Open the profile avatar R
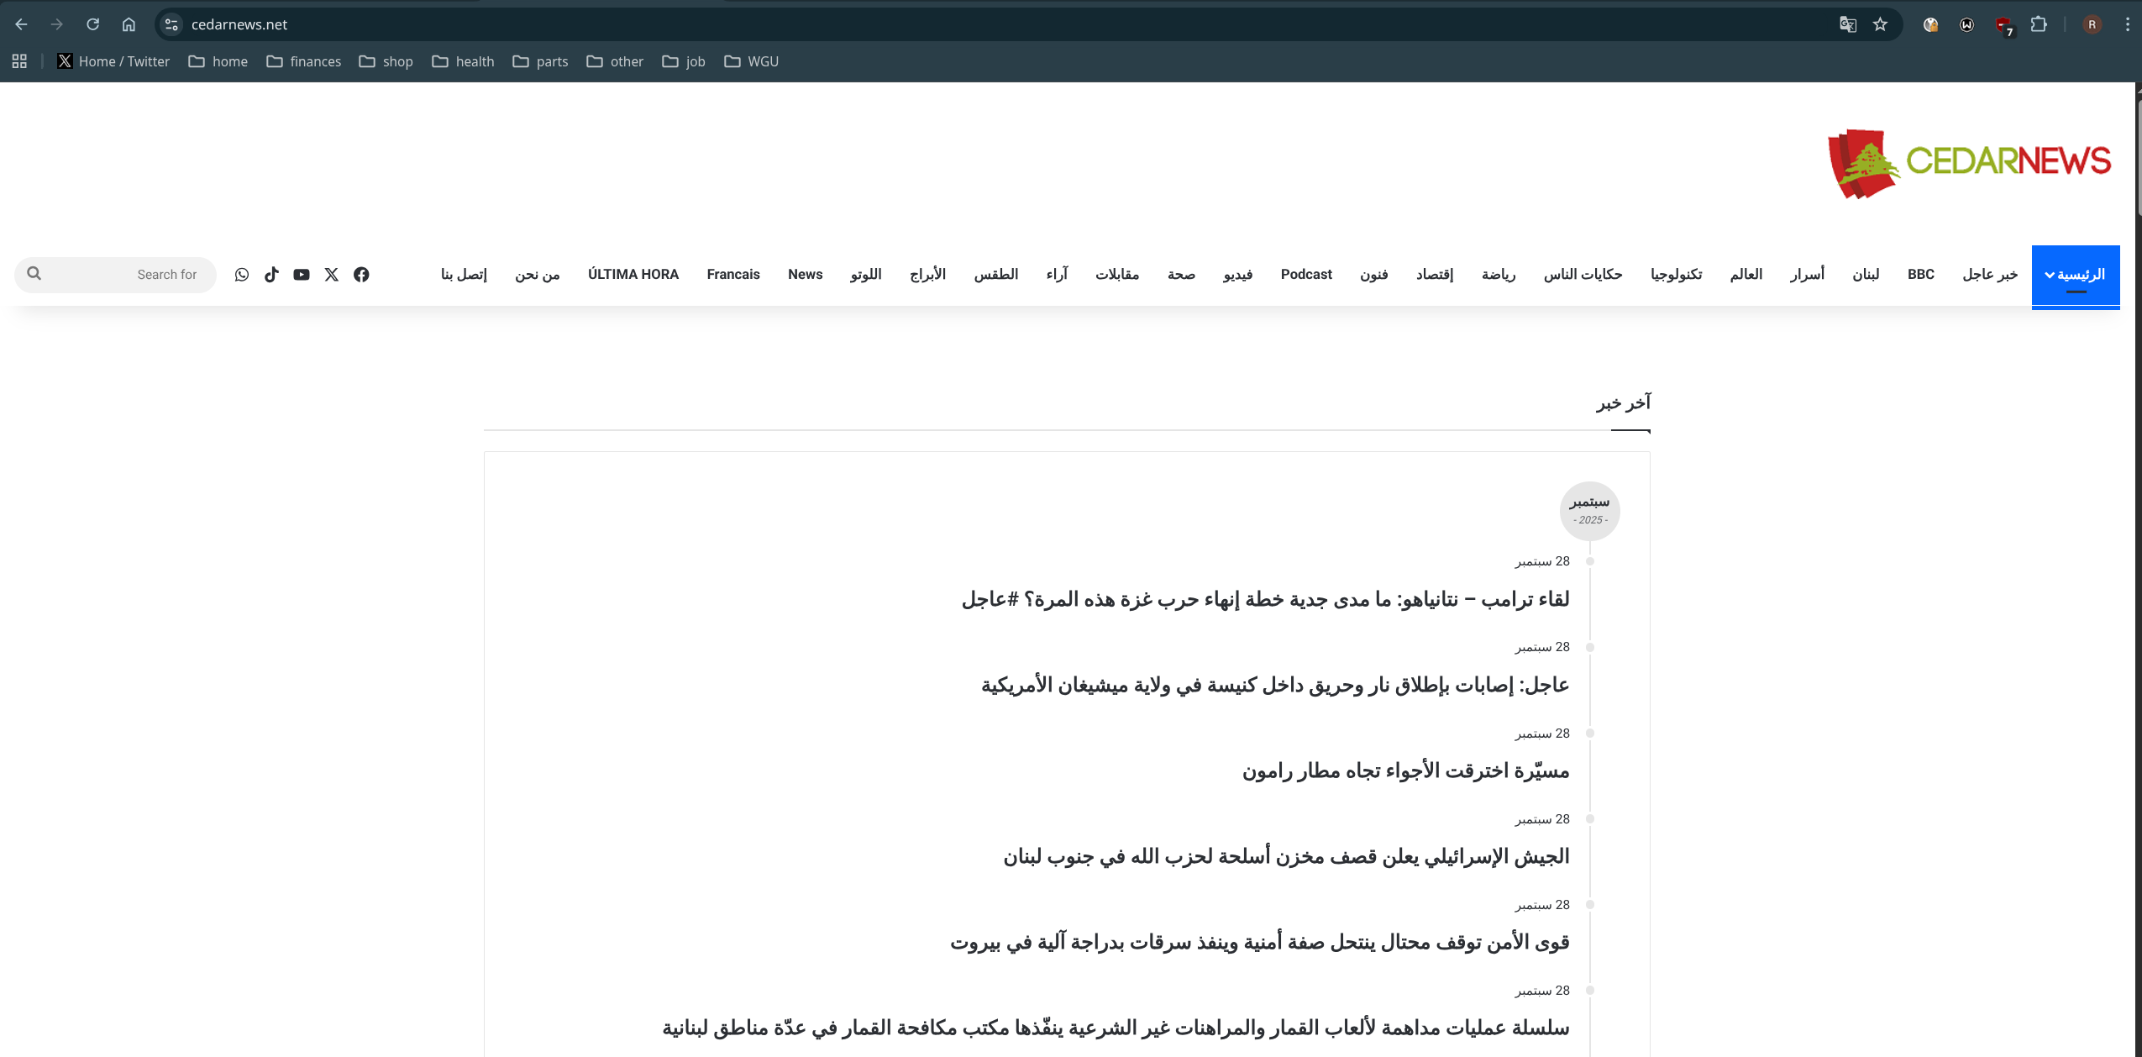The image size is (2142, 1057). [x=2092, y=24]
